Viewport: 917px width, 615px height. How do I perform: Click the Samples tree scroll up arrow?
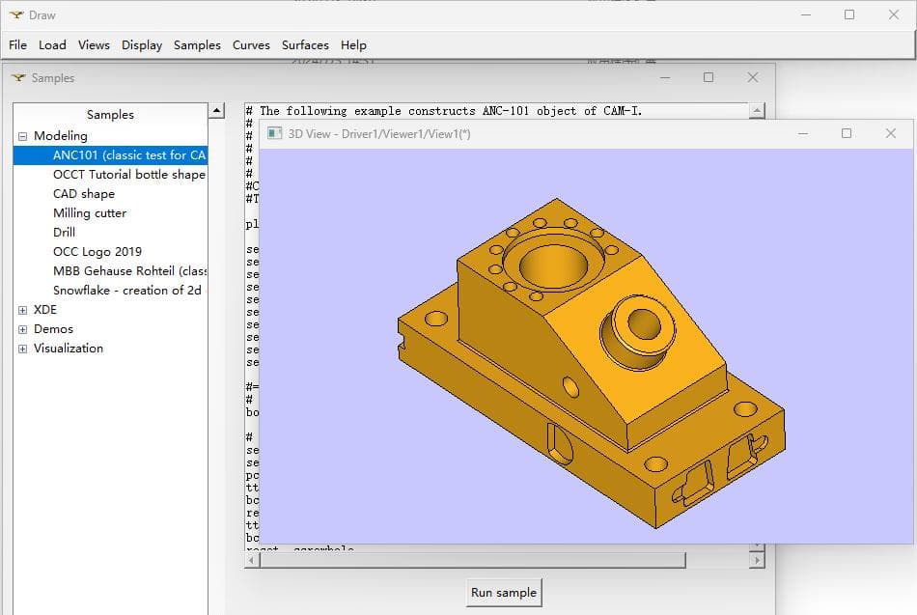[x=216, y=110]
